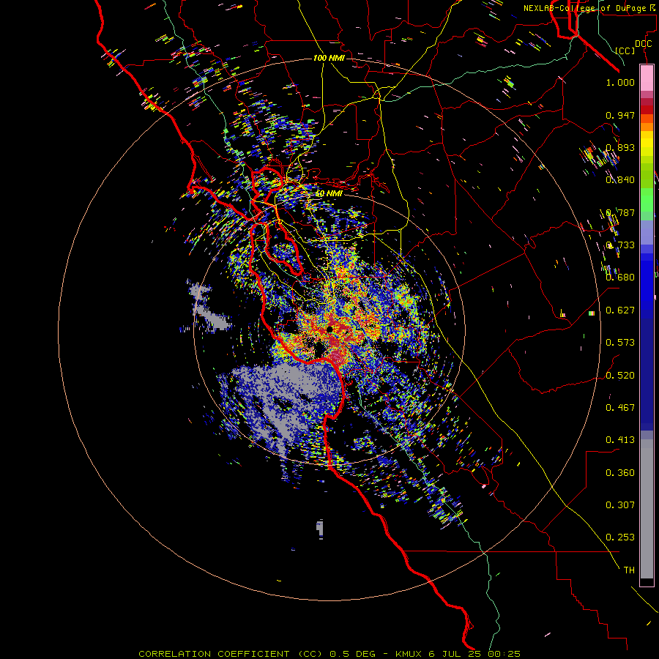Click the 0.680 legend value
Viewport: 659px width, 659px height.
tap(620, 278)
